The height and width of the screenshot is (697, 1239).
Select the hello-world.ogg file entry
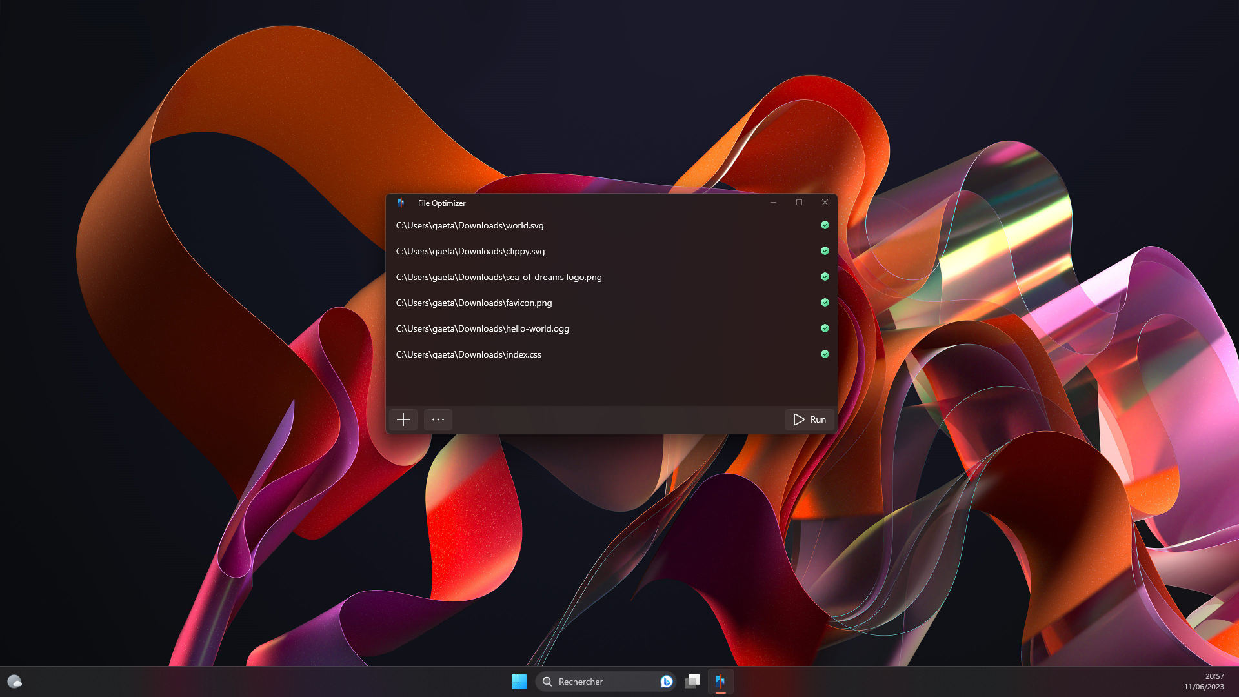tap(483, 328)
